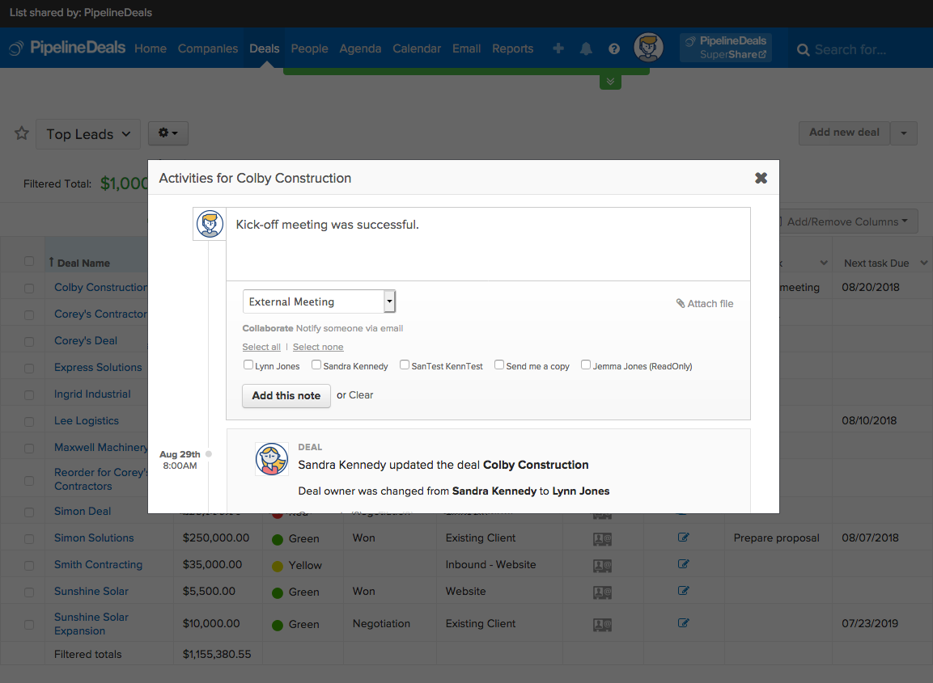This screenshot has width=933, height=683.
Task: Open the Next task Due column chevron
Action: tap(924, 263)
